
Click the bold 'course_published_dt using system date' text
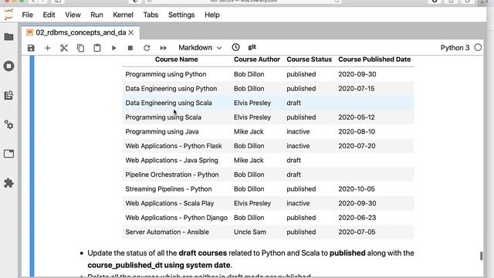159,265
